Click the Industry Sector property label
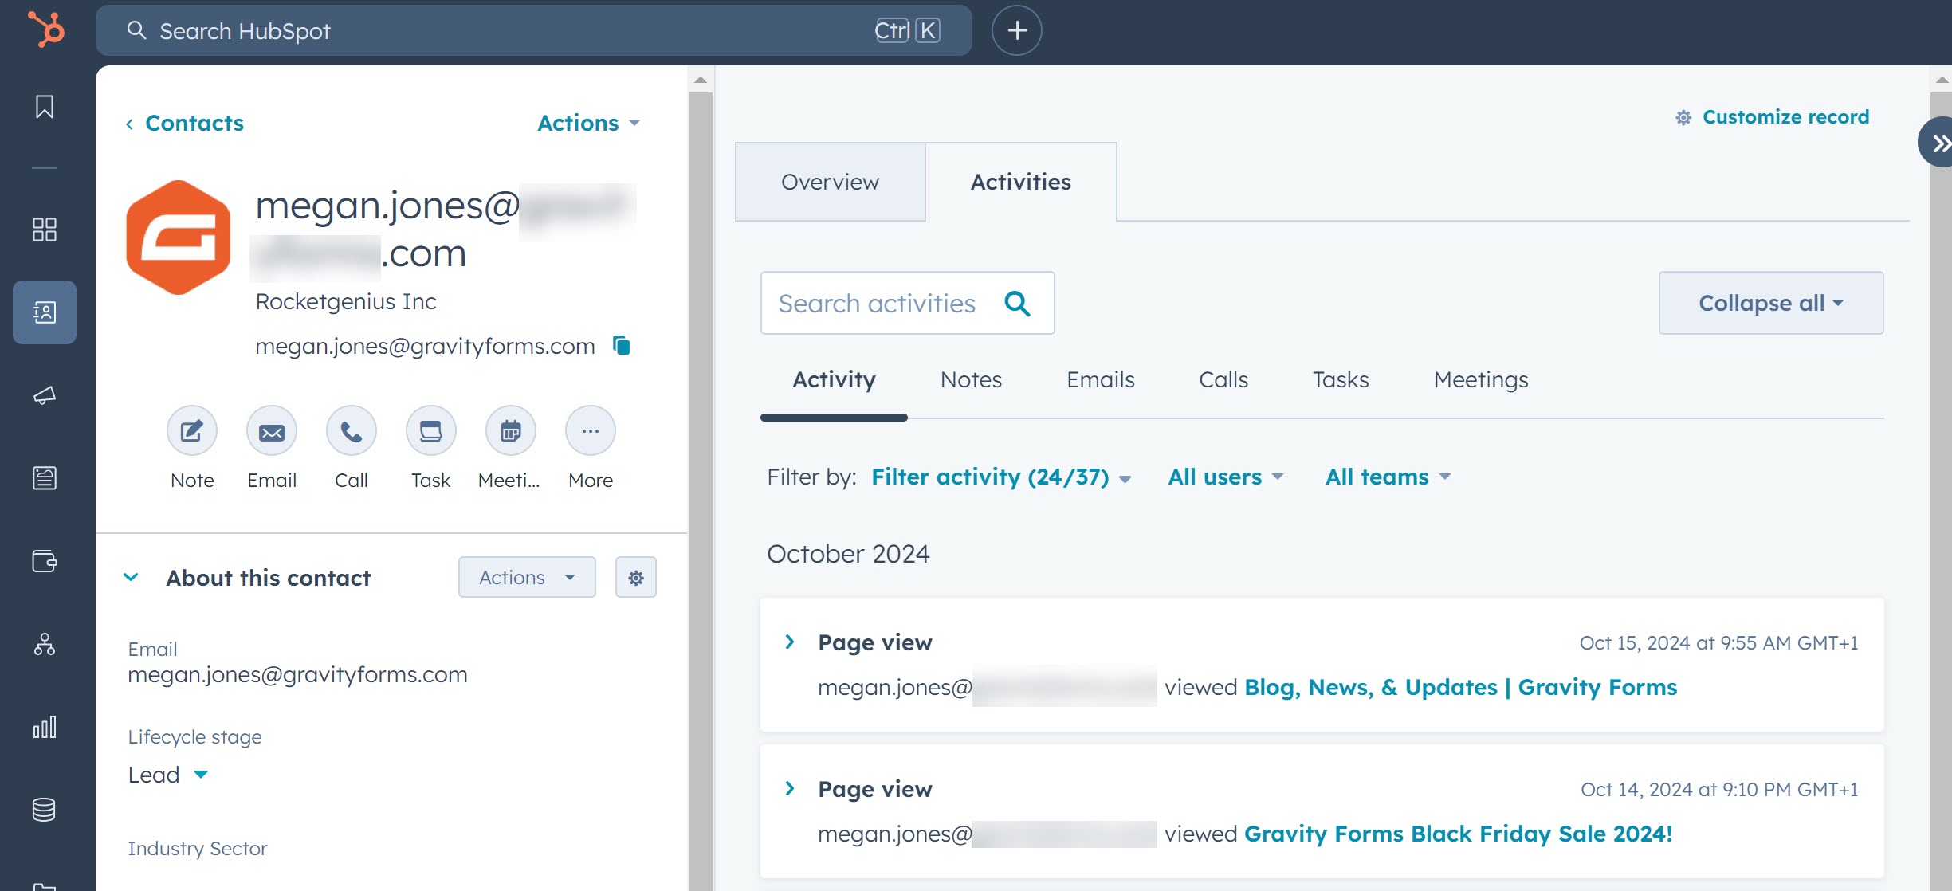Image resolution: width=1952 pixels, height=891 pixels. click(198, 848)
